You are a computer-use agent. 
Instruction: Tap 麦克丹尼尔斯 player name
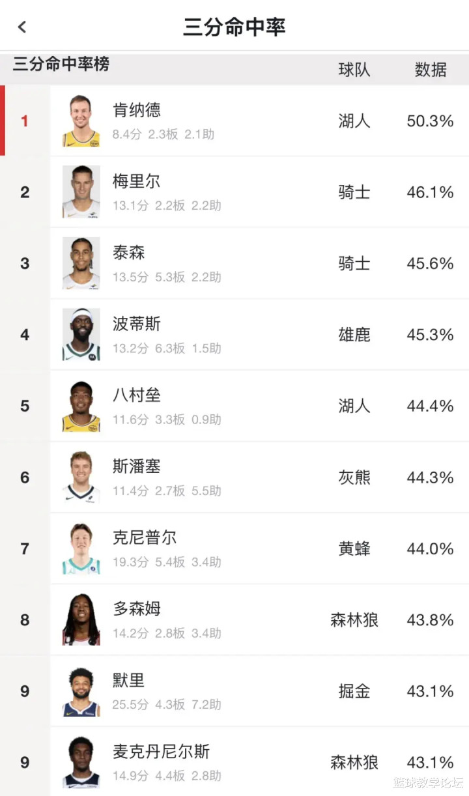(x=161, y=752)
